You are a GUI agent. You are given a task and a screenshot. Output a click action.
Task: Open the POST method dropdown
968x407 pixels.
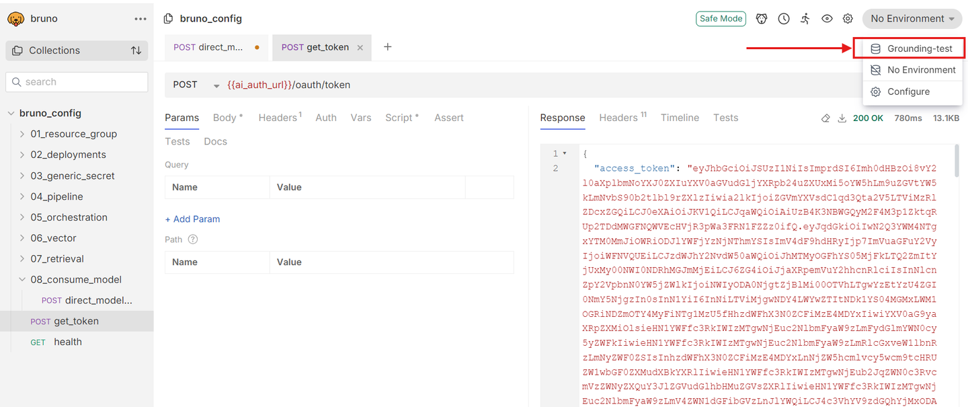pyautogui.click(x=195, y=85)
